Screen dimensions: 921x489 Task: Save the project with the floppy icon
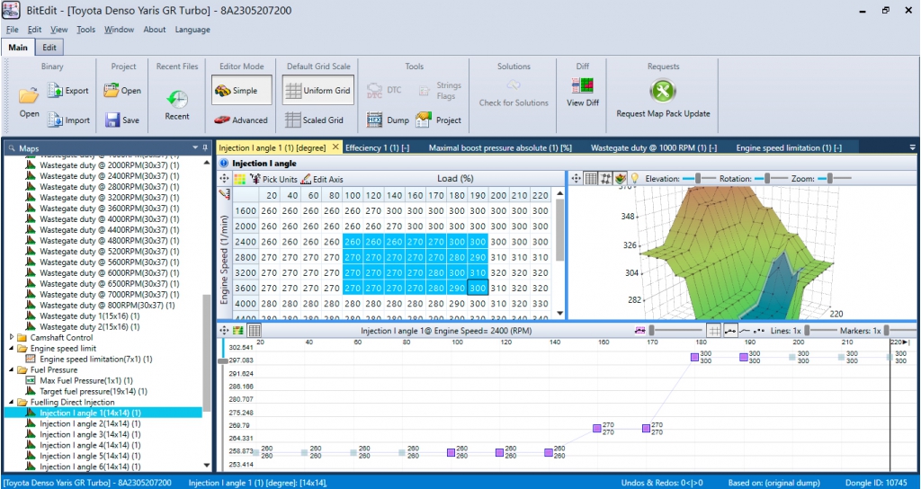(x=112, y=120)
